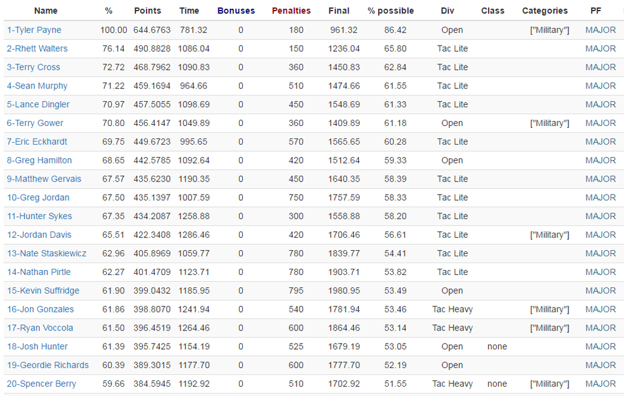Viewport: 624px width, 396px height.
Task: Click the 10-Greg Jordan link
Action: [x=38, y=198]
